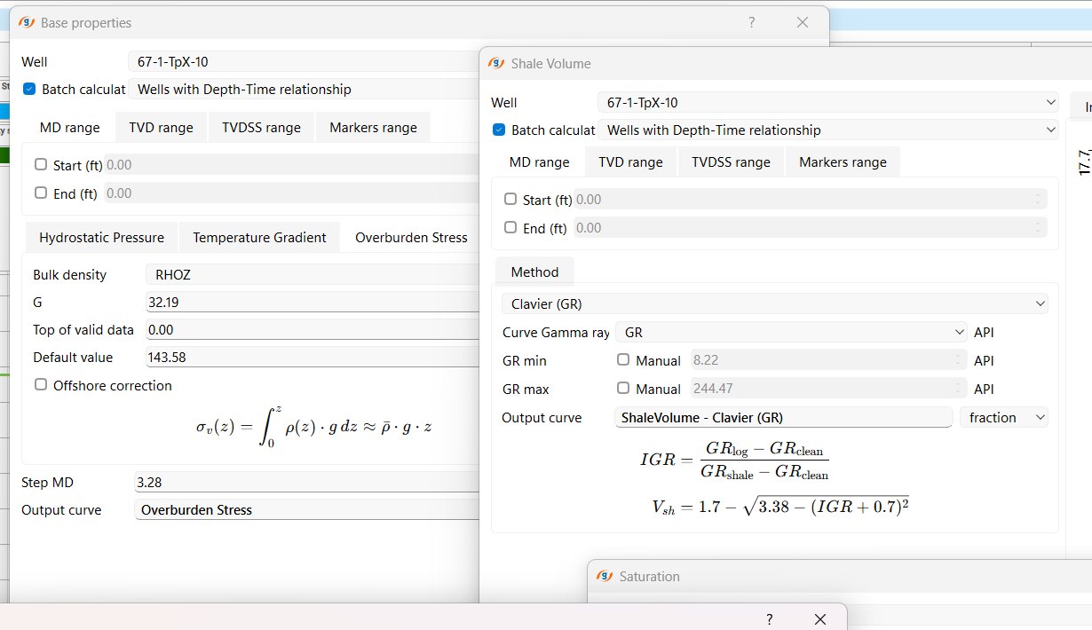
Task: Click the Base properties window logo icon
Action: pos(27,23)
